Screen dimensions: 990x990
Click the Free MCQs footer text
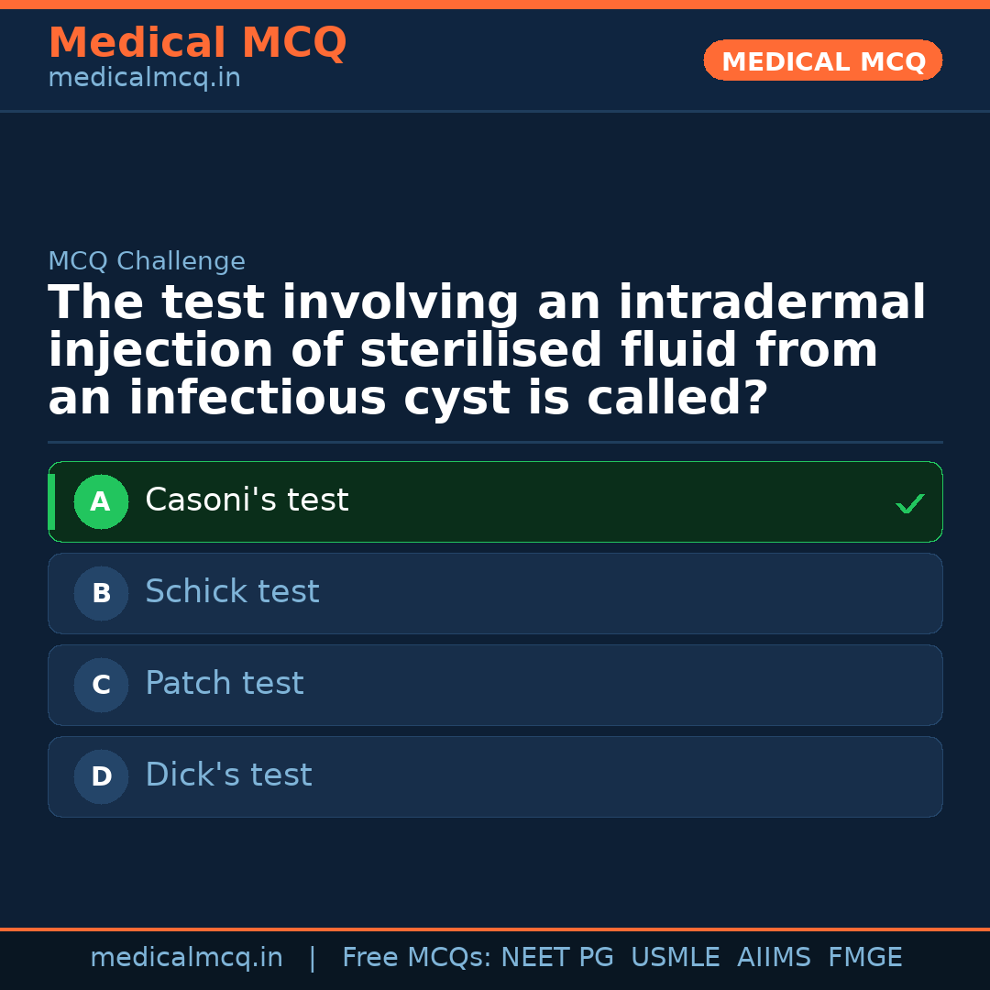click(416, 958)
